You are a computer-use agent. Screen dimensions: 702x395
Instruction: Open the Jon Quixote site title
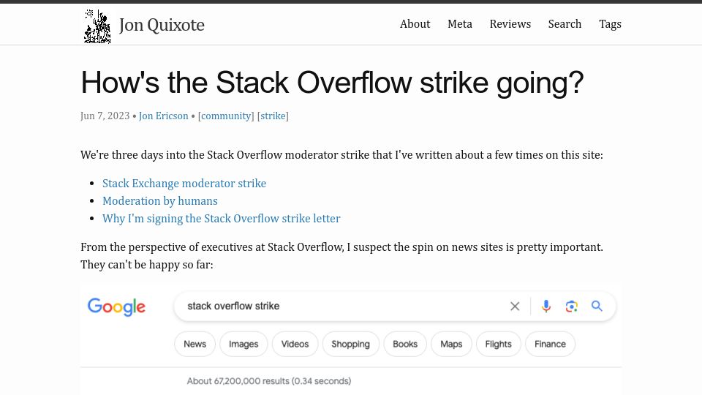point(162,25)
